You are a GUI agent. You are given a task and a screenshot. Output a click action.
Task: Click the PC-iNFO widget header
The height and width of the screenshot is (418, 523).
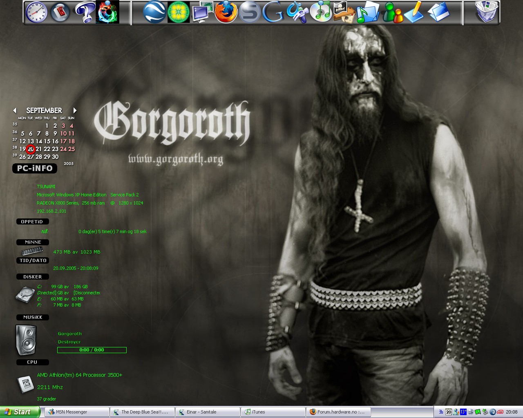point(35,168)
